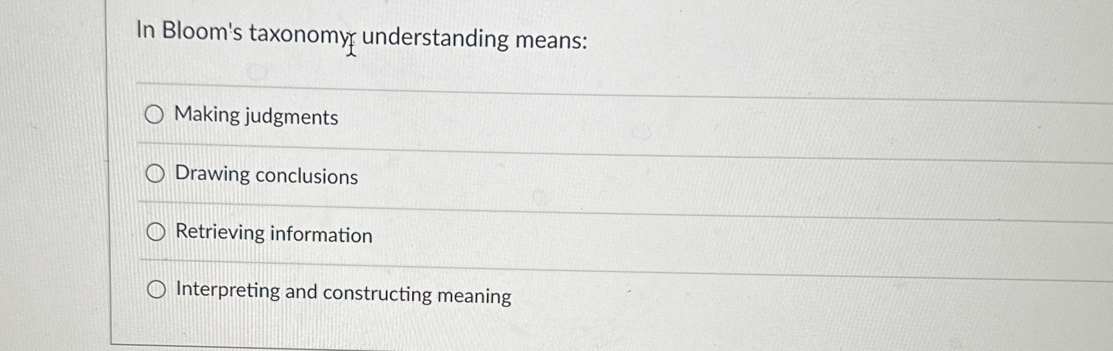This screenshot has width=1113, height=351.
Task: Click the "Retrieving information" answer text
Action: pyautogui.click(x=274, y=234)
